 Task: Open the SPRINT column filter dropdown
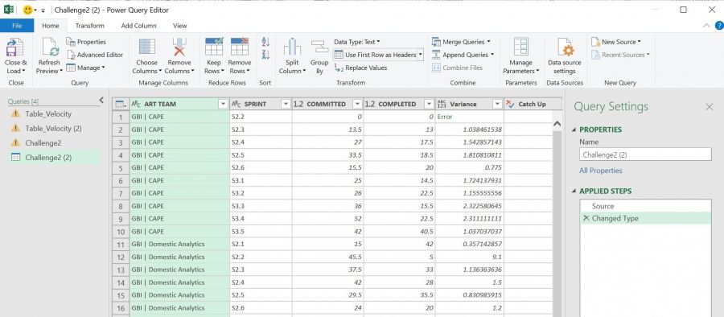click(x=286, y=104)
